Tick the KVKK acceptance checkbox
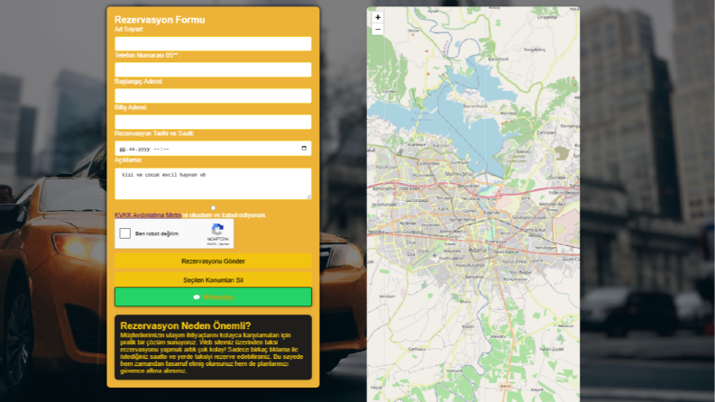 (x=213, y=208)
